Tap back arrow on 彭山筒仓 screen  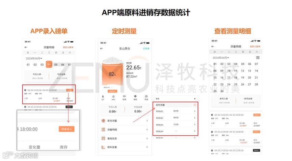(x=102, y=49)
